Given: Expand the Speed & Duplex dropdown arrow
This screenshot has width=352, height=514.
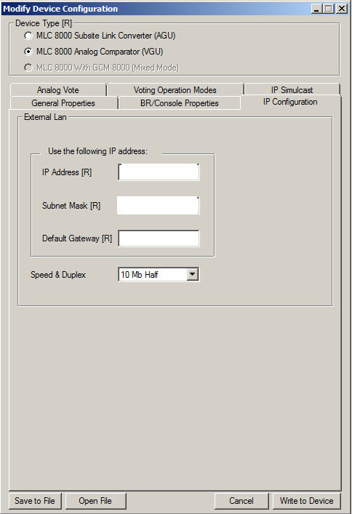Looking at the screenshot, I should (193, 274).
